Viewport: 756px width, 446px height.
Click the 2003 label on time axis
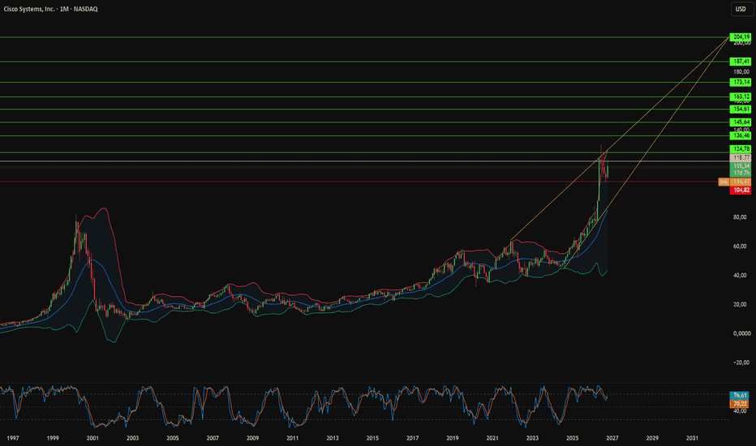point(132,438)
